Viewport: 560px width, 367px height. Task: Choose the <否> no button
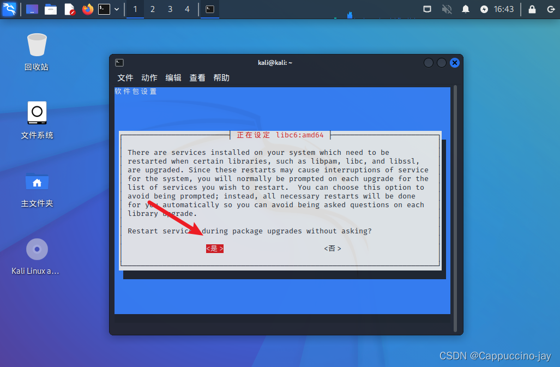(x=333, y=249)
